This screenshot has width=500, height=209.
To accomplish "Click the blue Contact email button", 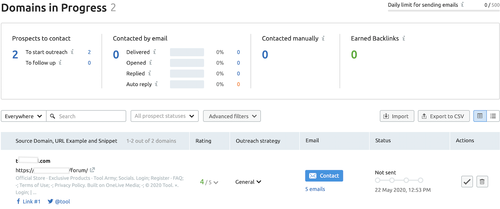I will (x=324, y=176).
